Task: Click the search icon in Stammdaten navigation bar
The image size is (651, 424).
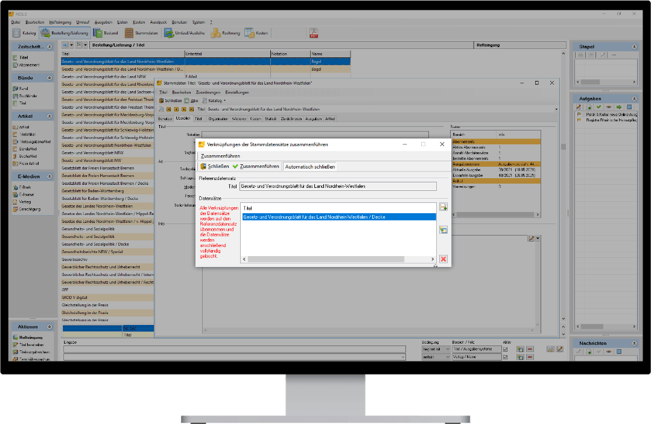Action: (x=162, y=109)
